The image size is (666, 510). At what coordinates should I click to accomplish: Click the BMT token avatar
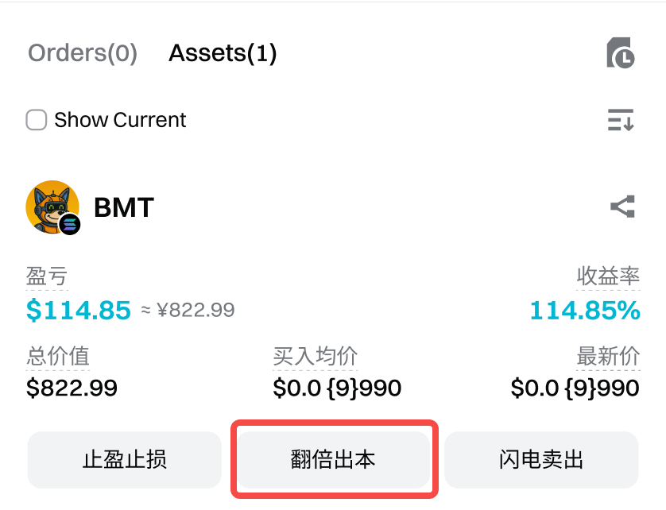(52, 207)
